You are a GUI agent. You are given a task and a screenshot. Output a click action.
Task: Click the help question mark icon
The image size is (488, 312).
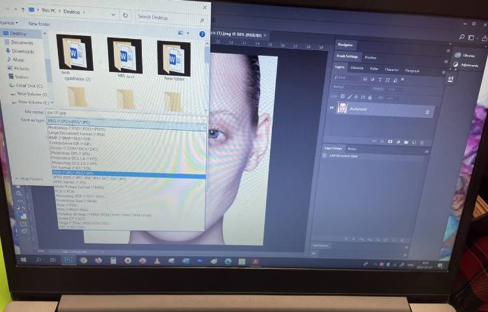point(202,34)
